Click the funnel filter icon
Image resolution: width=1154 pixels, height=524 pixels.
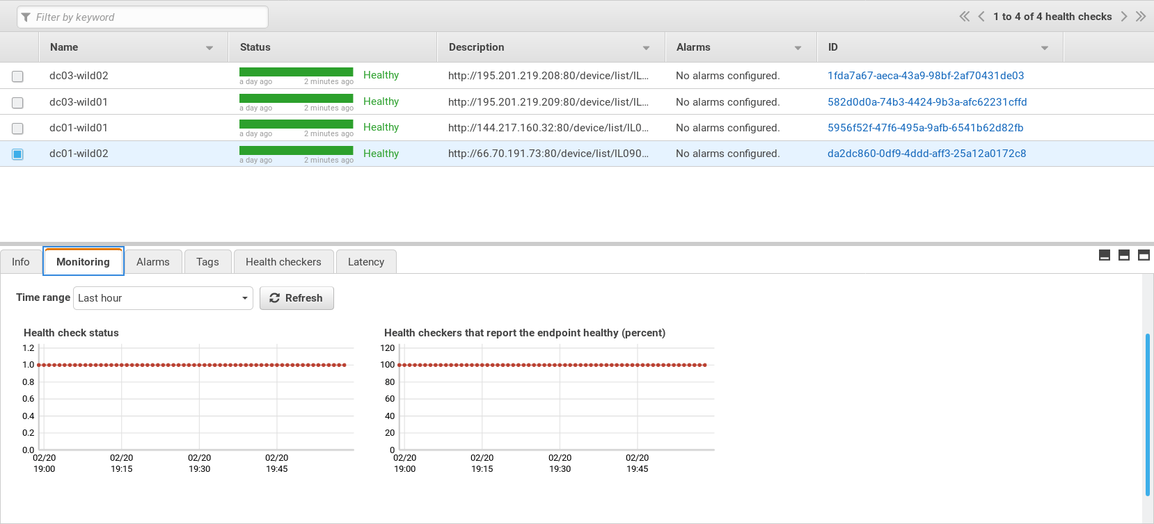click(26, 17)
